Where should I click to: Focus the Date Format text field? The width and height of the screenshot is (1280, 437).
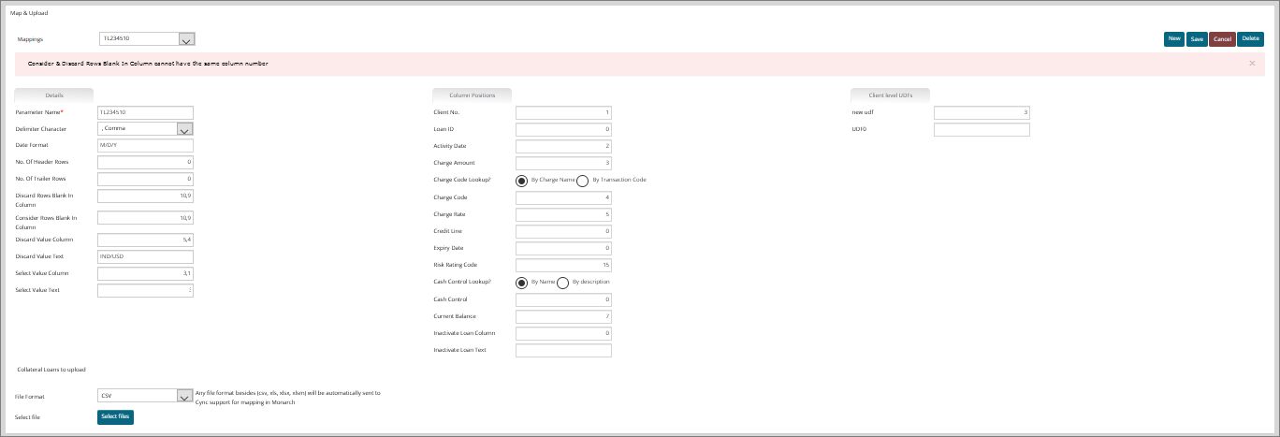tap(145, 146)
